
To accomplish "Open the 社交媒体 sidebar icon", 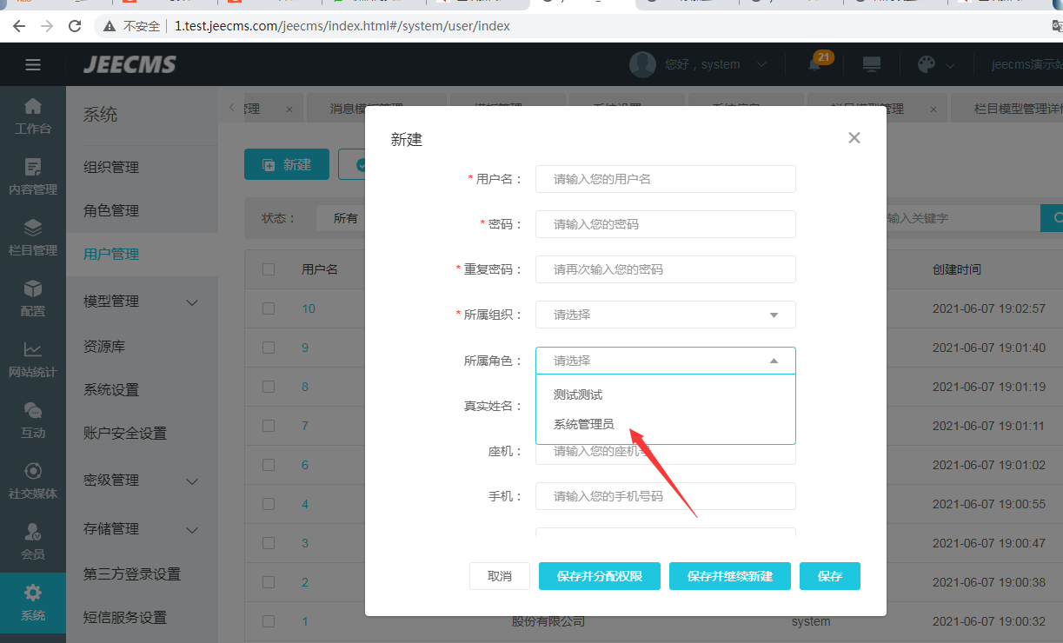I will click(x=33, y=481).
